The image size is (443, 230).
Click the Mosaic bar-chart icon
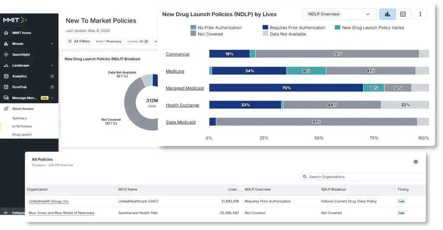pyautogui.click(x=6, y=44)
